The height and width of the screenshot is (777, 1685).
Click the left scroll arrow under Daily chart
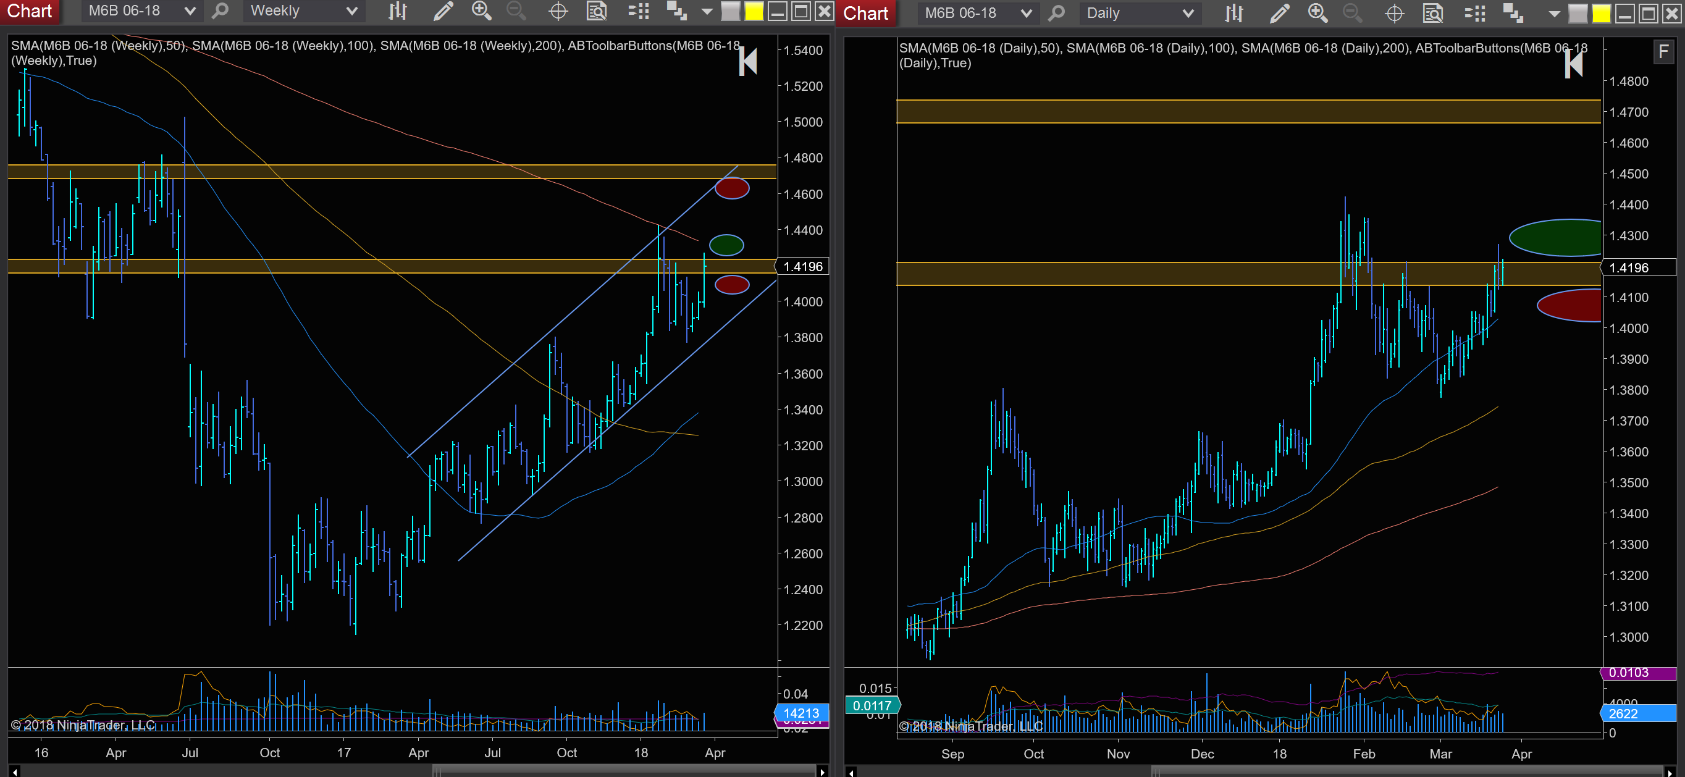(x=851, y=773)
